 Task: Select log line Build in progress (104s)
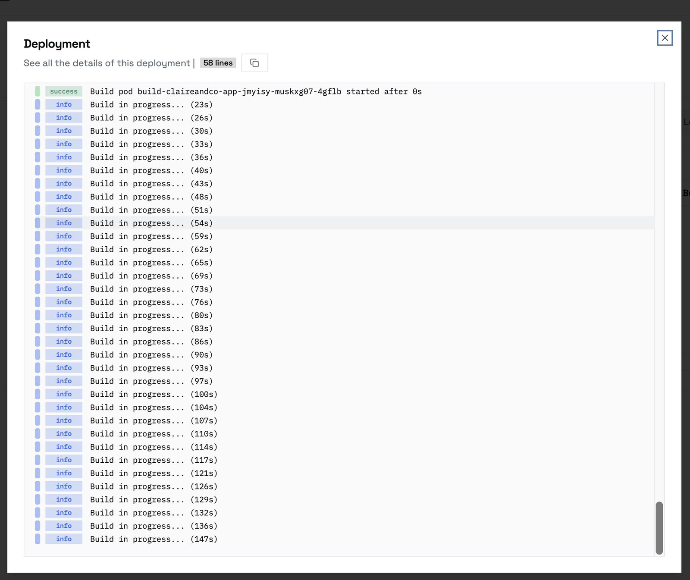coord(339,407)
